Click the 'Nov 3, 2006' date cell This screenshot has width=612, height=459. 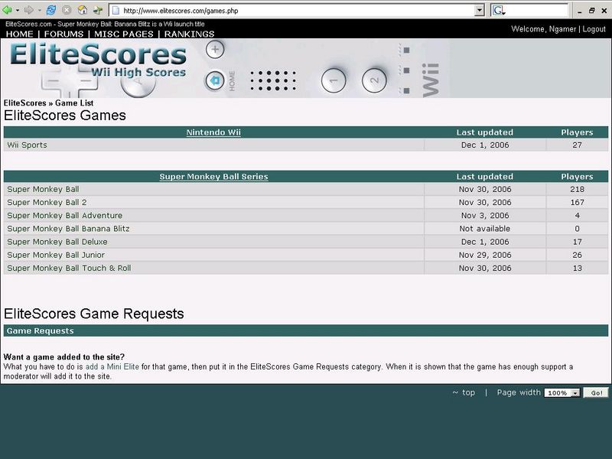[485, 216]
